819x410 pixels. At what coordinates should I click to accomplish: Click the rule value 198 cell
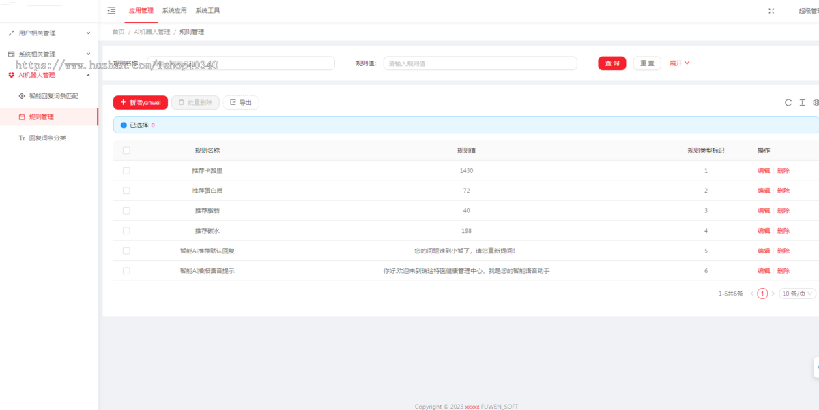tap(466, 231)
